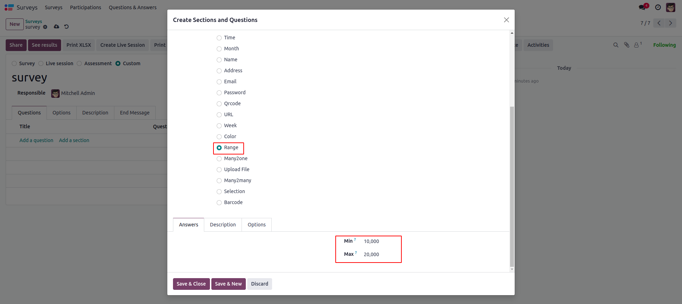Screen dimensions: 682x304
Task: Click the Save & Close button
Action: [191, 284]
